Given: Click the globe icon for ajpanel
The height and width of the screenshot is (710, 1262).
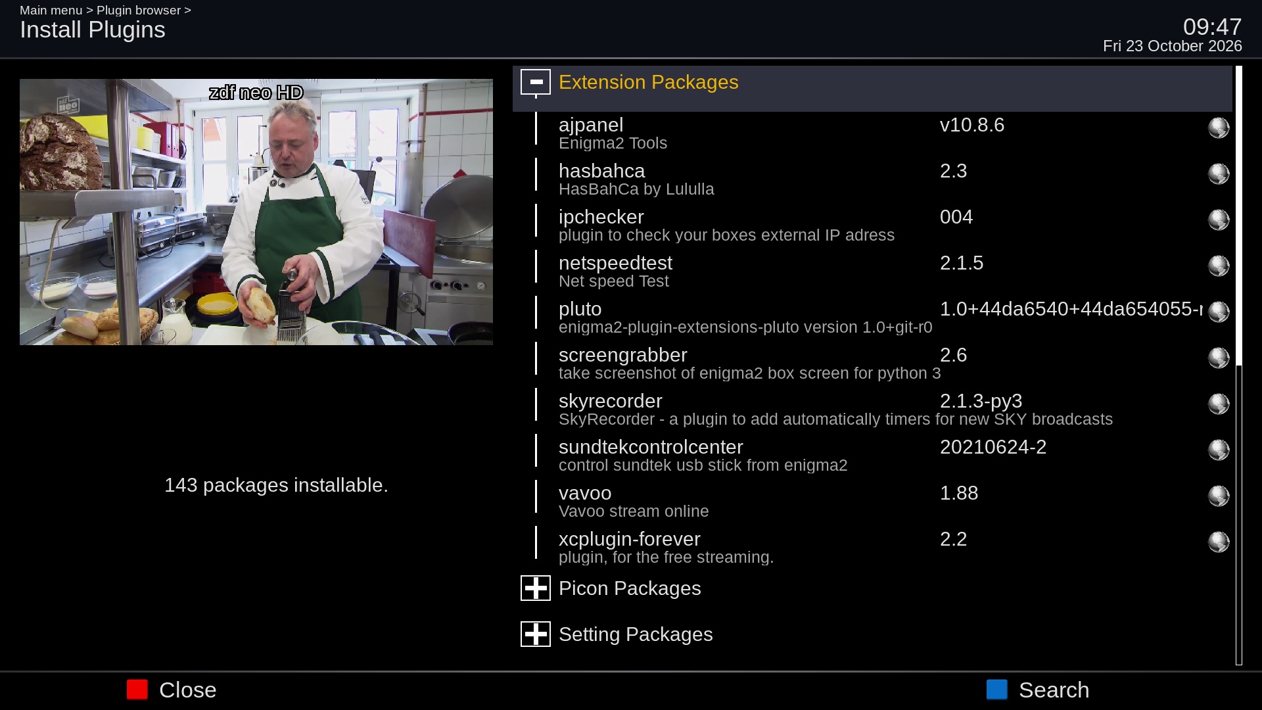Looking at the screenshot, I should (x=1219, y=128).
